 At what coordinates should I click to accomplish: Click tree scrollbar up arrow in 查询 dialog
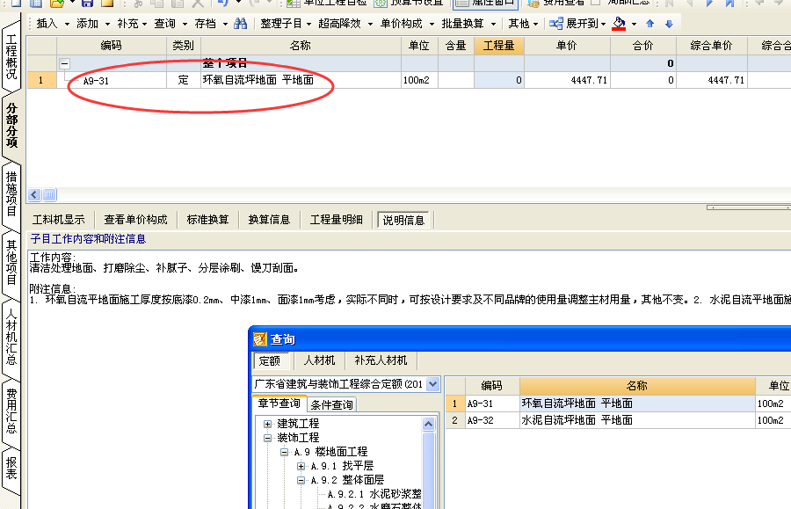[x=428, y=425]
